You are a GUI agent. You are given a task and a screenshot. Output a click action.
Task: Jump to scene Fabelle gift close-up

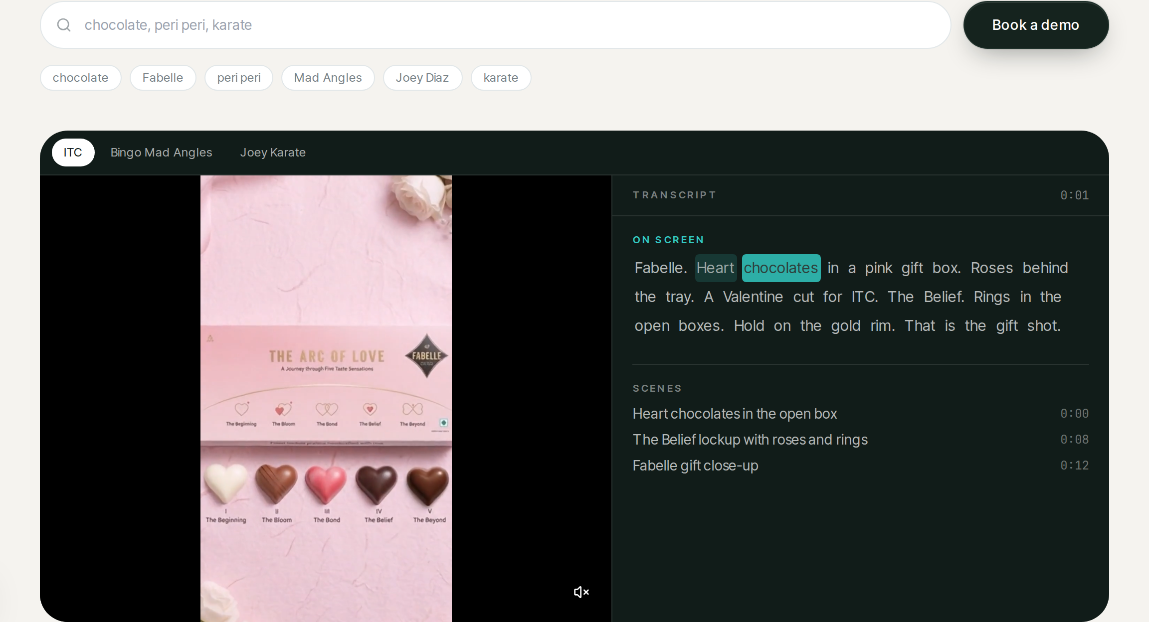[860, 466]
